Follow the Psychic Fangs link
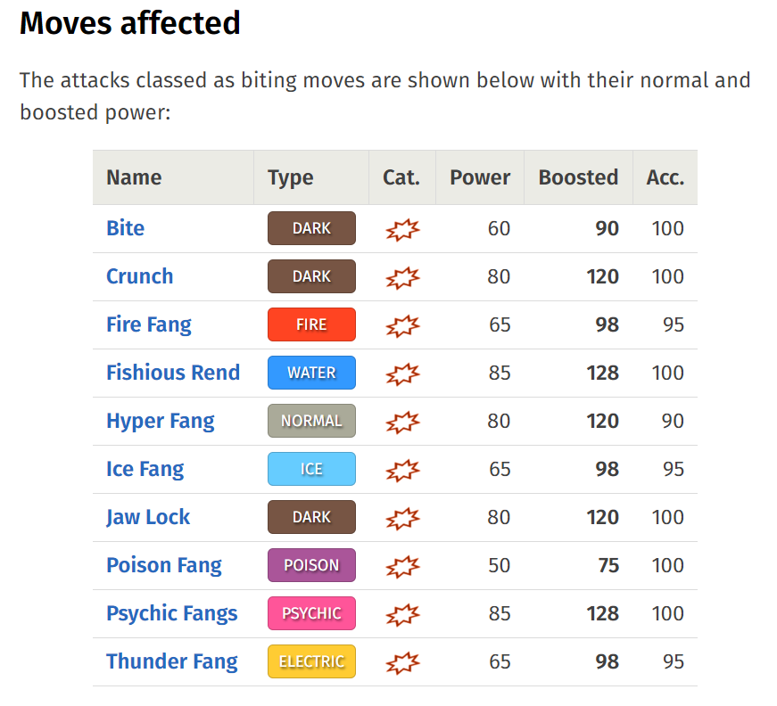The image size is (777, 706). (x=172, y=613)
